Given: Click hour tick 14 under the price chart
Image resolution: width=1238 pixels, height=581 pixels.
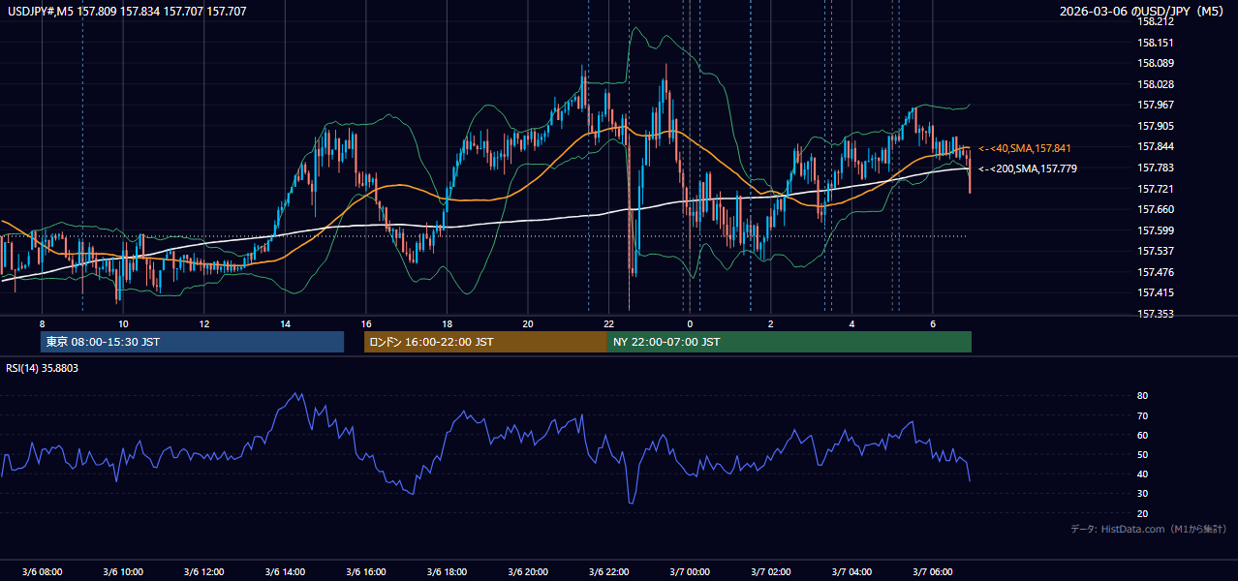Looking at the screenshot, I should (285, 323).
